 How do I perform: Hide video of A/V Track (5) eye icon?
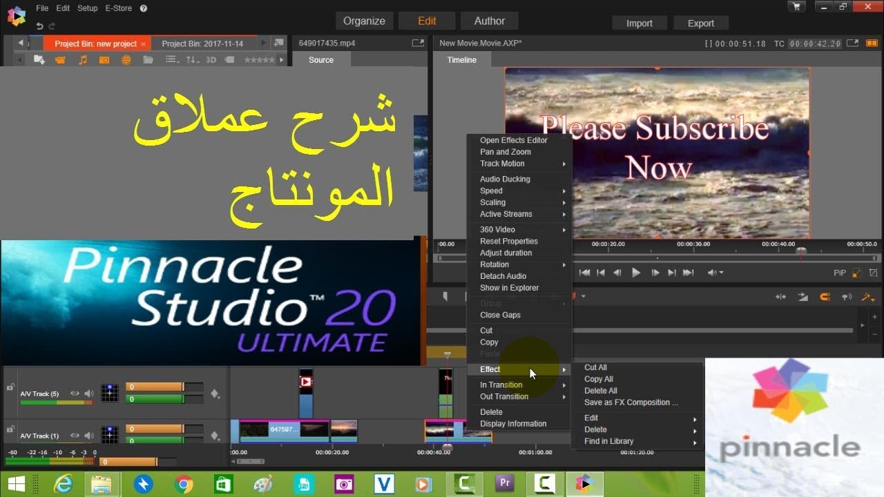75,393
